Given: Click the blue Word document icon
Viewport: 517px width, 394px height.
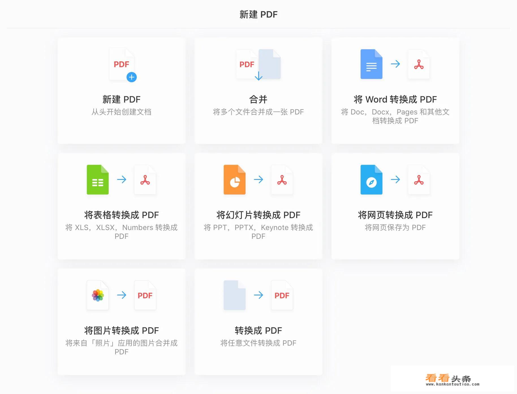Looking at the screenshot, I should (x=371, y=64).
